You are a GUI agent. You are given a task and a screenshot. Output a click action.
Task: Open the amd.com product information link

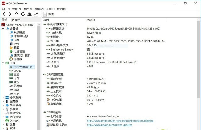tap(120, 121)
